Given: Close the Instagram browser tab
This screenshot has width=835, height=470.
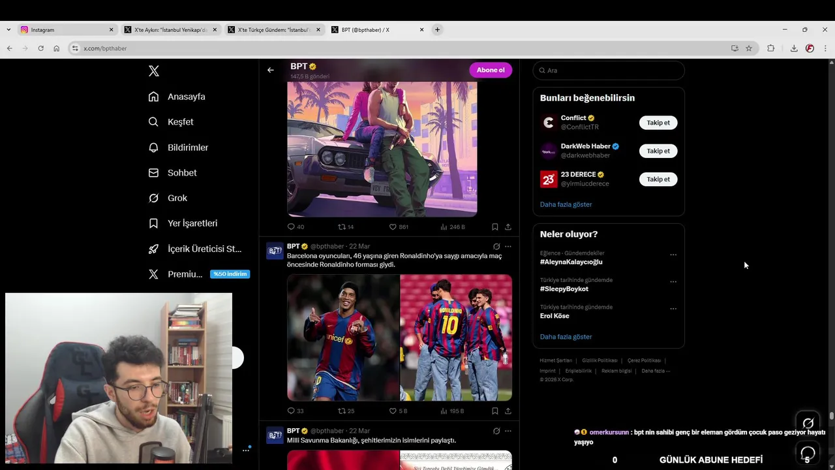Looking at the screenshot, I should 111,29.
